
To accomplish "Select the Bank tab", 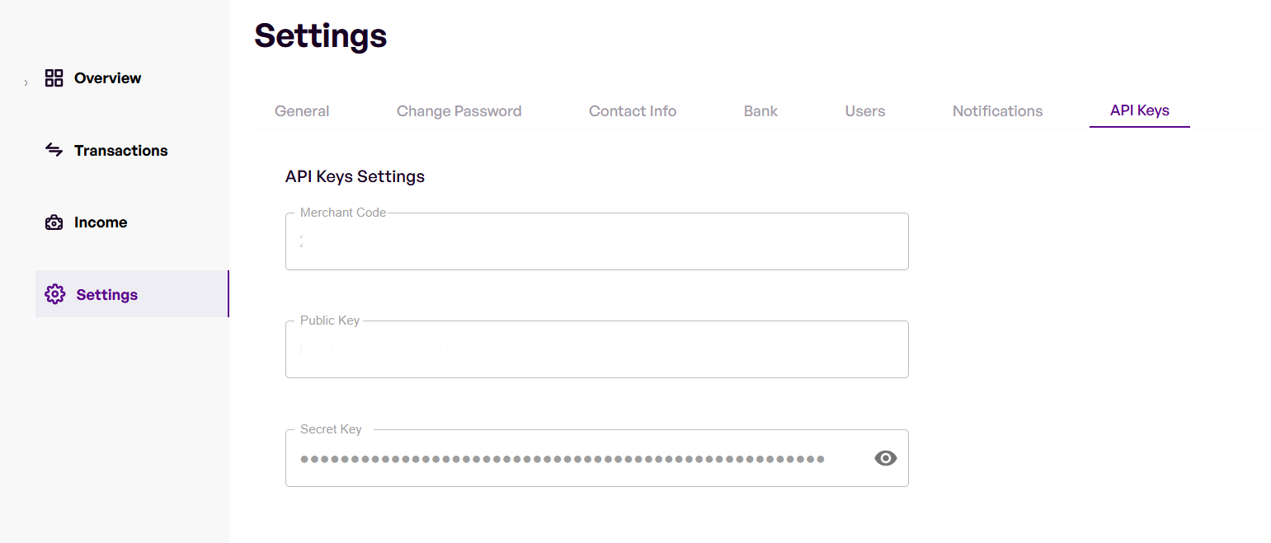I will click(x=760, y=111).
